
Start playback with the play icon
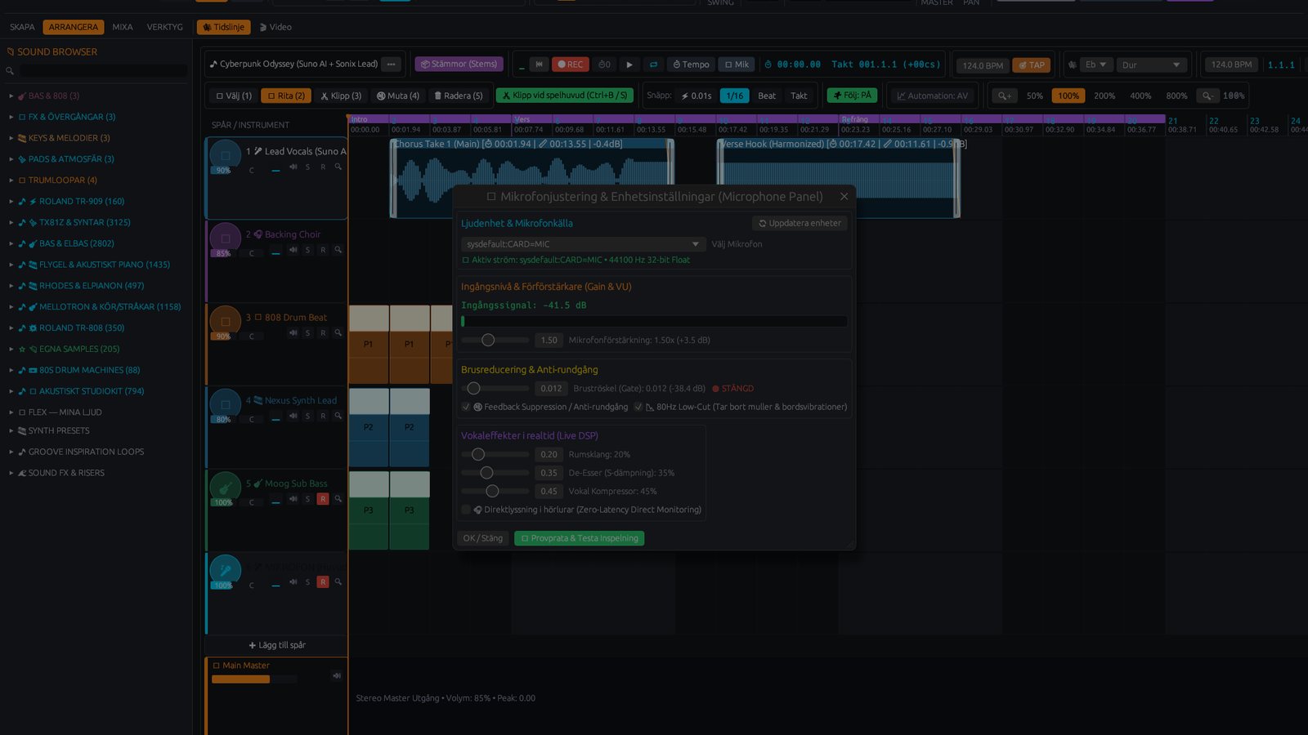click(x=629, y=65)
